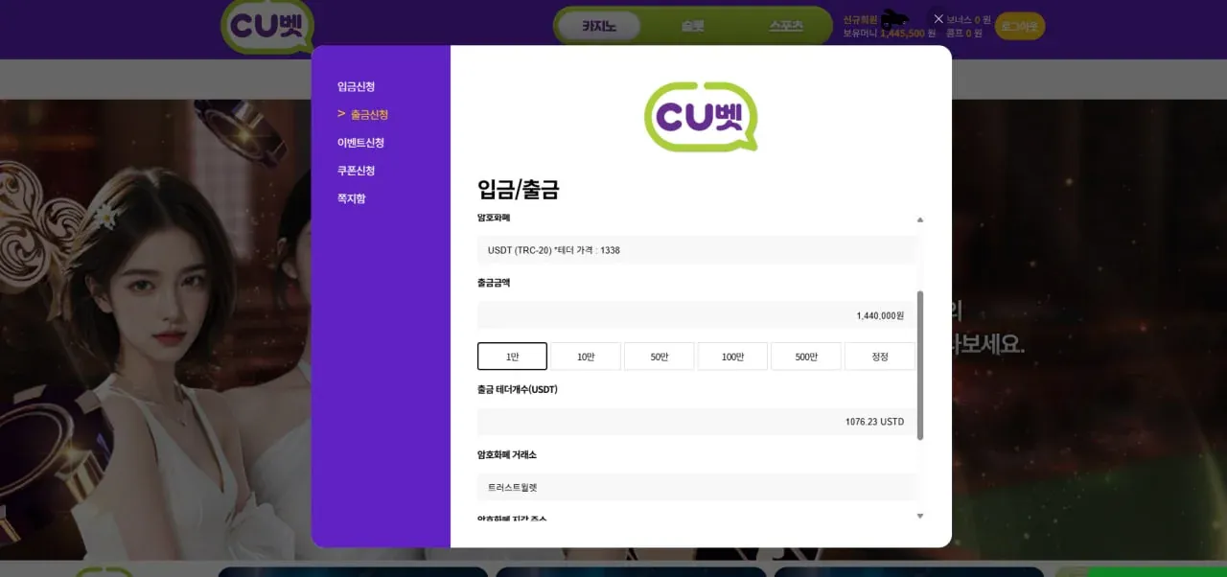
Task: Click the 입금/출금 heading
Action: (518, 189)
